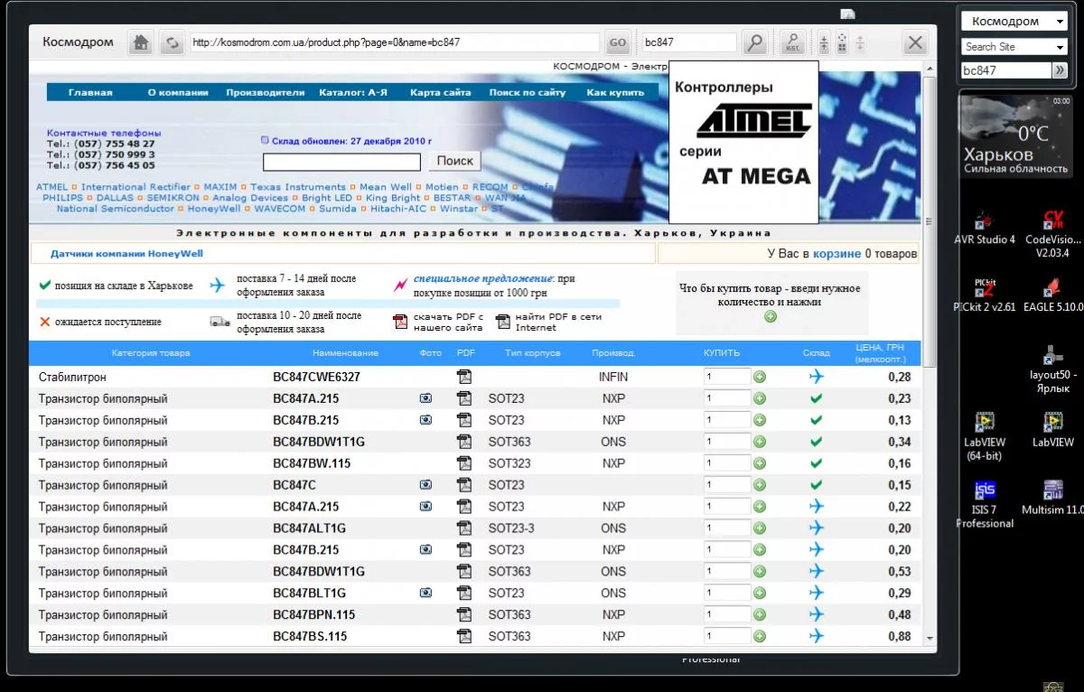Open AVR Studio 4 desktop shortcut
Screen dimensions: 1084x692
pyautogui.click(x=984, y=226)
